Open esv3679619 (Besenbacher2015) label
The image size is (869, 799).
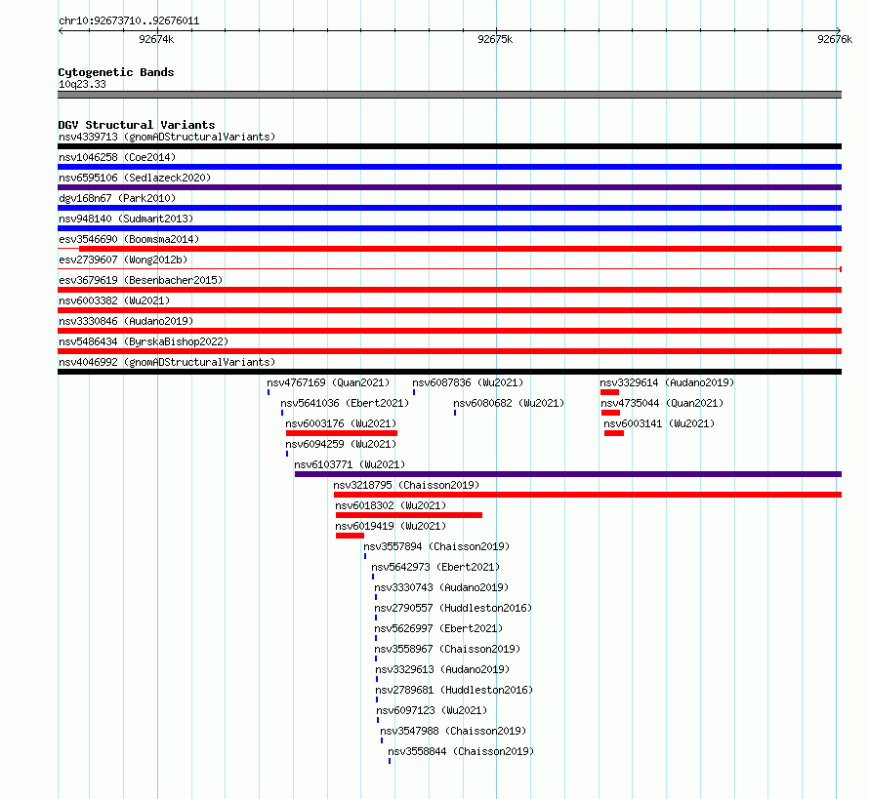[141, 280]
